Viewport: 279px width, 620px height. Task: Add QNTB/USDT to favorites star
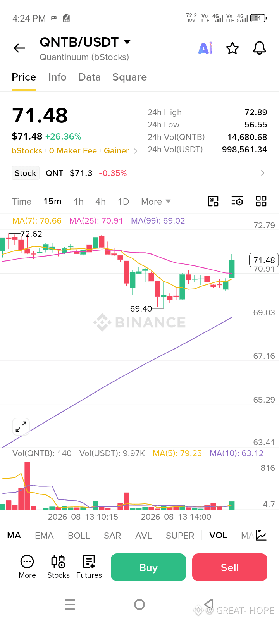click(x=232, y=48)
